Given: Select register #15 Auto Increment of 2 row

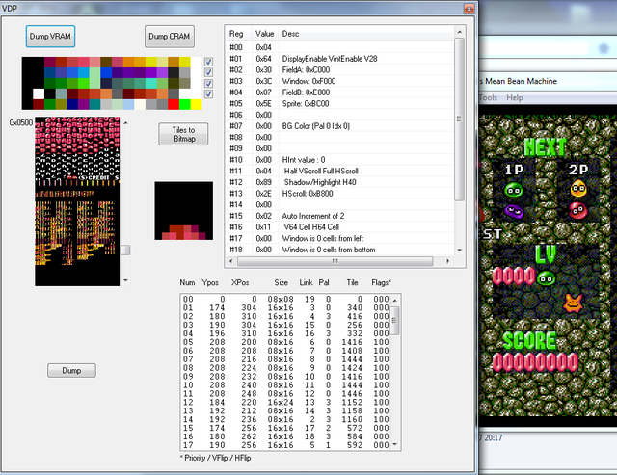Looking at the screenshot, I should [x=340, y=216].
